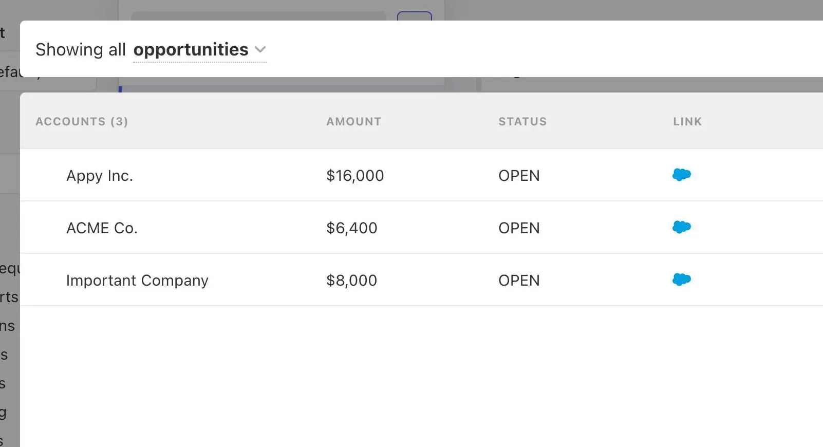The width and height of the screenshot is (823, 447).
Task: Expand the chevron next to 'opportunities'
Action: coord(260,50)
